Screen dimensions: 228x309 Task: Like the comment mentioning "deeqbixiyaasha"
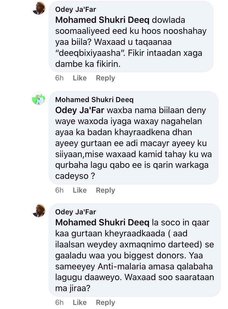click(x=80, y=78)
